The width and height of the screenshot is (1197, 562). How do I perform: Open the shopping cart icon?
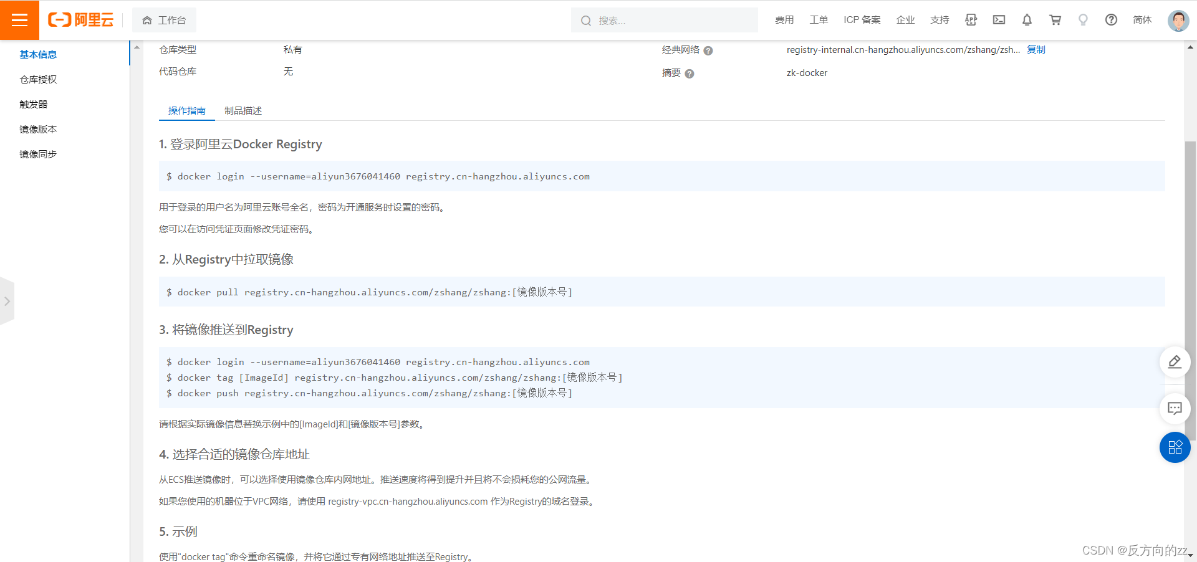click(x=1055, y=20)
